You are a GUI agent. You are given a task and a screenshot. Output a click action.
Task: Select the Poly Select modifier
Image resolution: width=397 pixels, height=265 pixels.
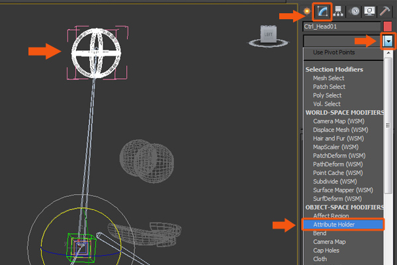click(327, 95)
